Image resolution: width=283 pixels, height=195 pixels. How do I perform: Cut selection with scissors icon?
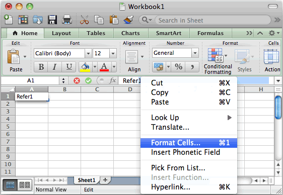point(84,20)
